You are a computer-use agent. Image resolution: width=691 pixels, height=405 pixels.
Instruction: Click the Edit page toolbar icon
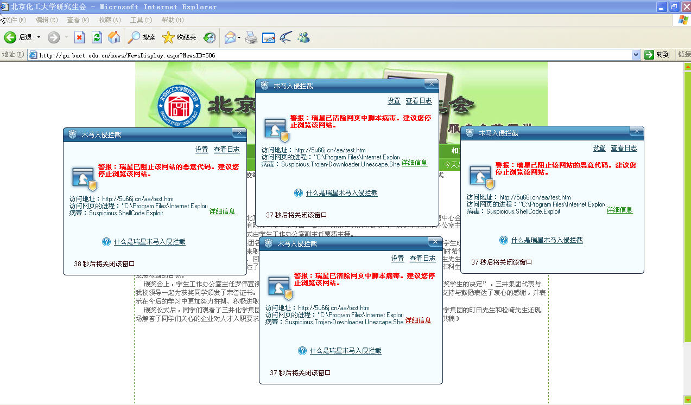click(x=269, y=37)
